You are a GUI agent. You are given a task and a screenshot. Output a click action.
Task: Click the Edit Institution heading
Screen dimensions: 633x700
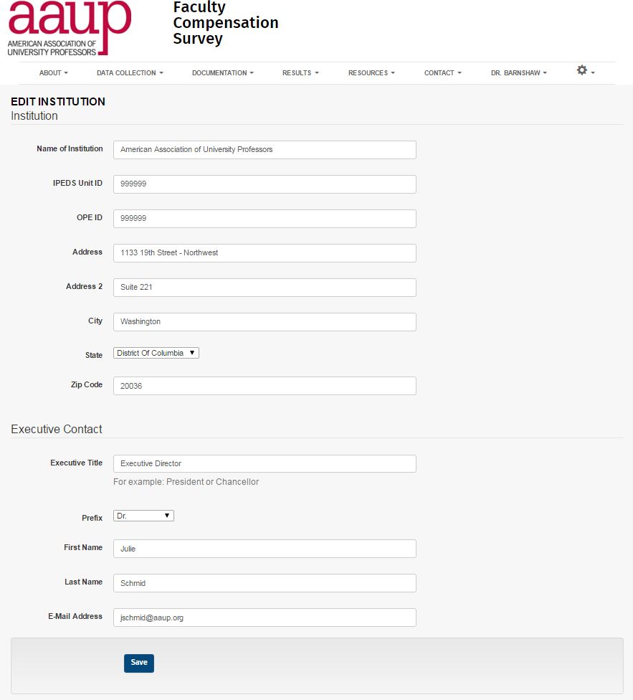[58, 102]
